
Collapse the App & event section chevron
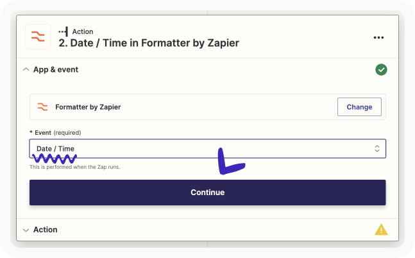pos(26,69)
